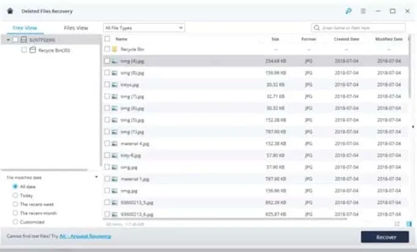
Task: Open the hamburger menu icon
Action: (x=363, y=11)
